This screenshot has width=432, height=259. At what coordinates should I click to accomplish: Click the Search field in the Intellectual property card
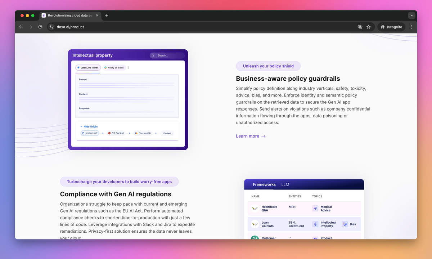(x=167, y=55)
